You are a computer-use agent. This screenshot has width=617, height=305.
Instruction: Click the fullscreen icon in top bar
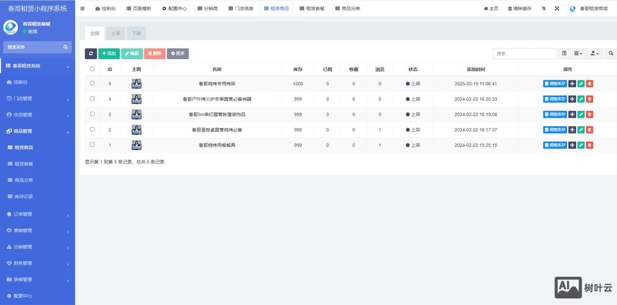tap(557, 9)
